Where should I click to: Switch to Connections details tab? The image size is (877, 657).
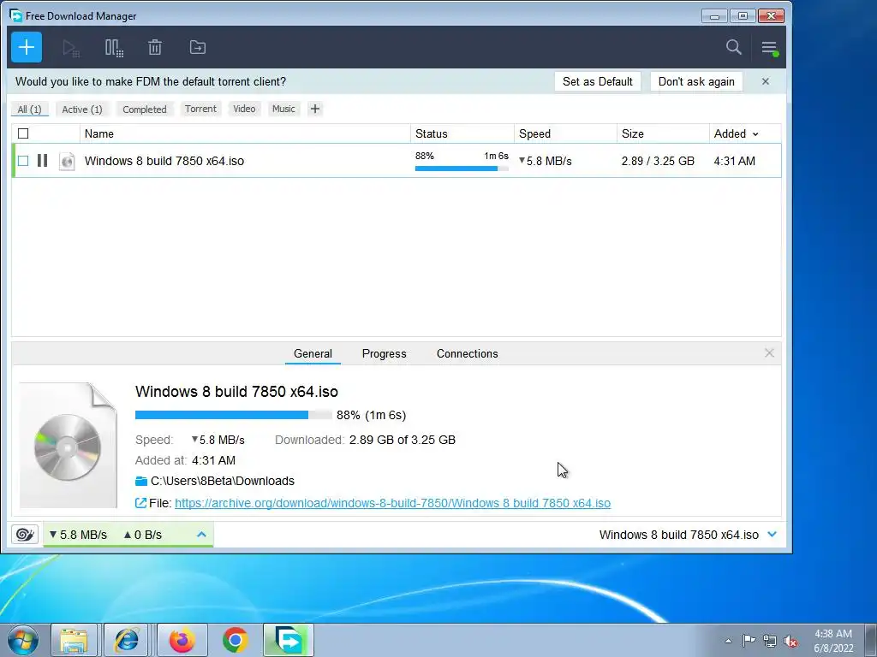(x=467, y=353)
